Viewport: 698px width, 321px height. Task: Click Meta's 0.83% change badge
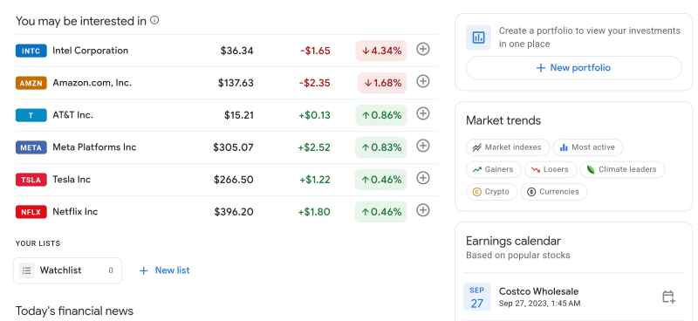pyautogui.click(x=381, y=147)
